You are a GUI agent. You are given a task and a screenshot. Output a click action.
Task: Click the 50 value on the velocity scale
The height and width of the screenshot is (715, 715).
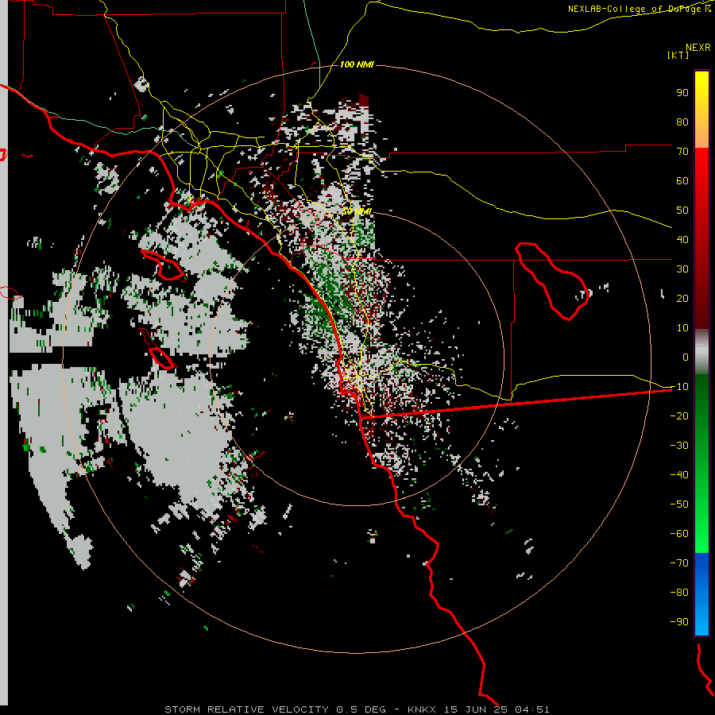click(682, 211)
